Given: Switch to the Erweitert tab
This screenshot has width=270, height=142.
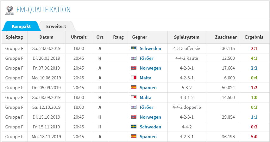Looking at the screenshot, I should (56, 26).
